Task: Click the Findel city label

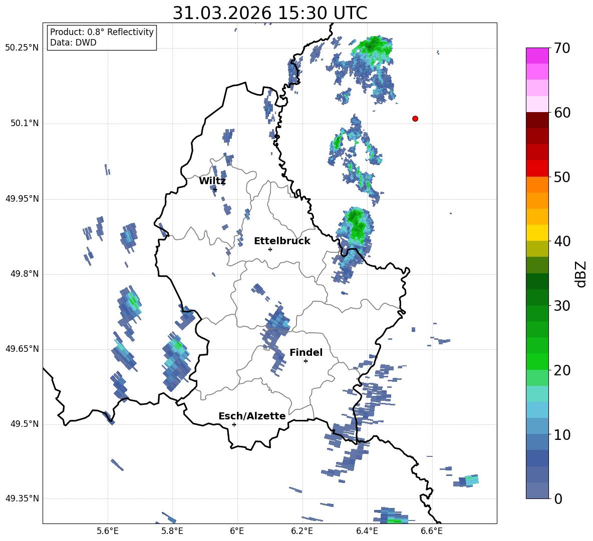Action: click(306, 352)
